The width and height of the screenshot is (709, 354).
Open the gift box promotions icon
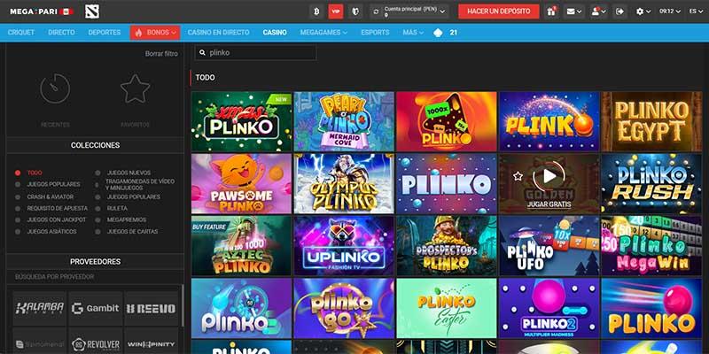550,12
